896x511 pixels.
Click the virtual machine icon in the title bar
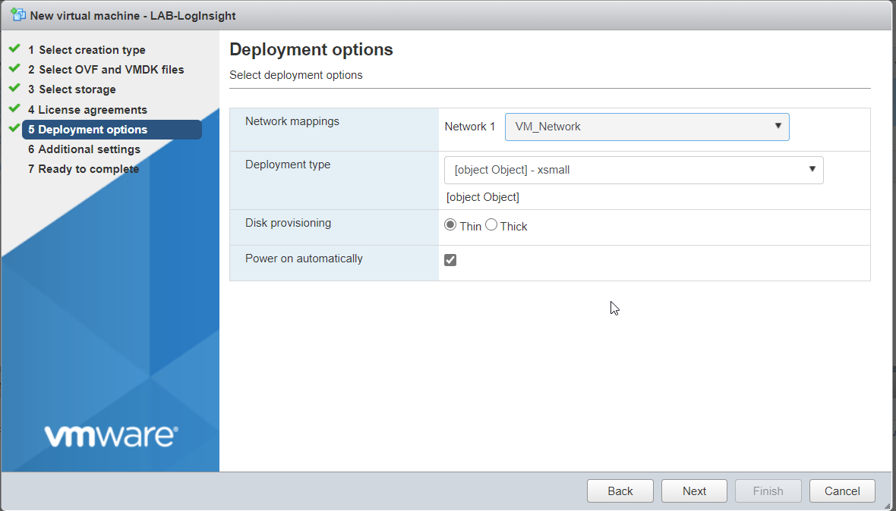17,15
